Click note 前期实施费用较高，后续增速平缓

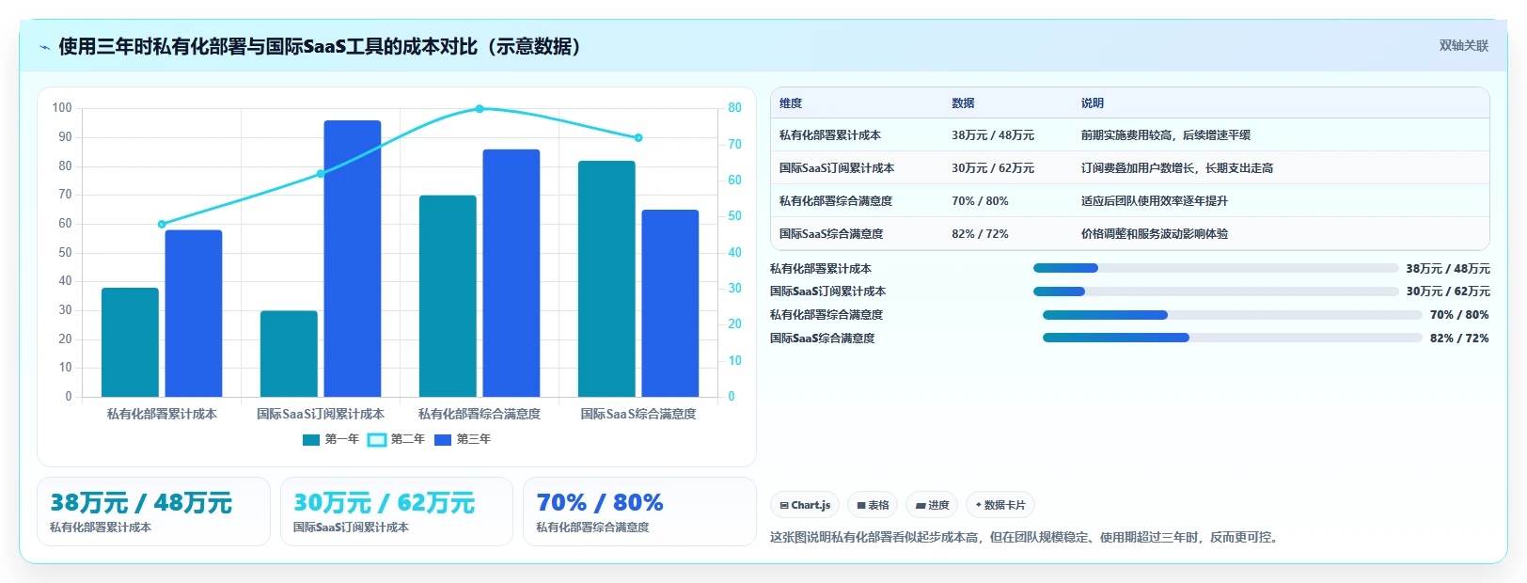[x=1166, y=135]
